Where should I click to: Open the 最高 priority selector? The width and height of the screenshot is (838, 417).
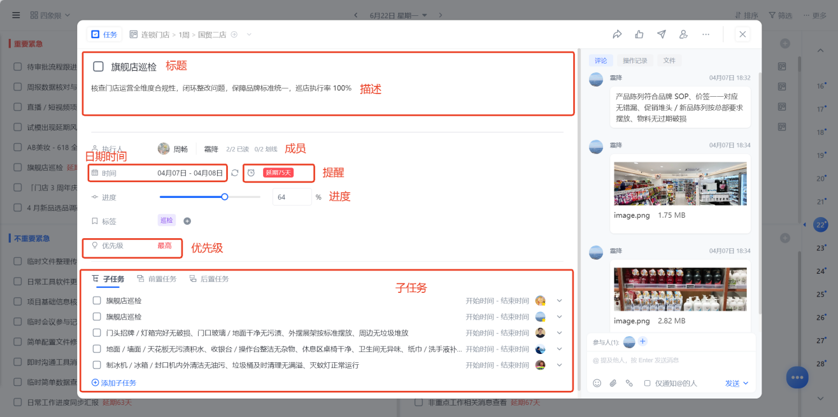(164, 246)
